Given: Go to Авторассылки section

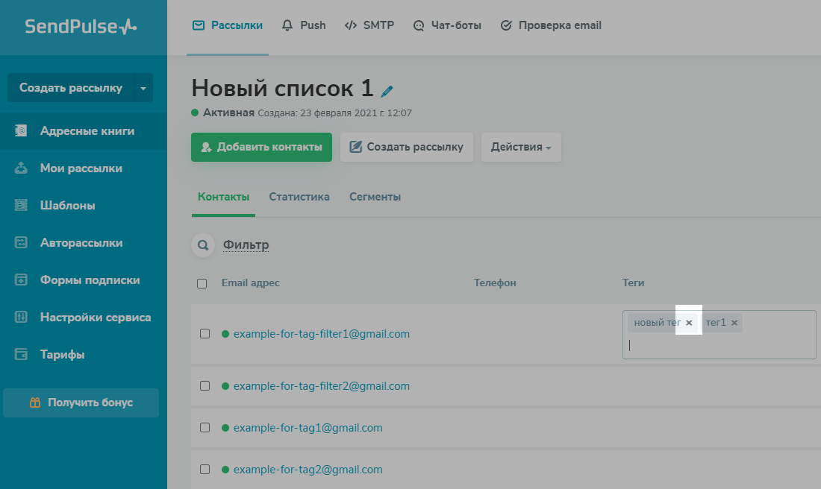Looking at the screenshot, I should (81, 243).
